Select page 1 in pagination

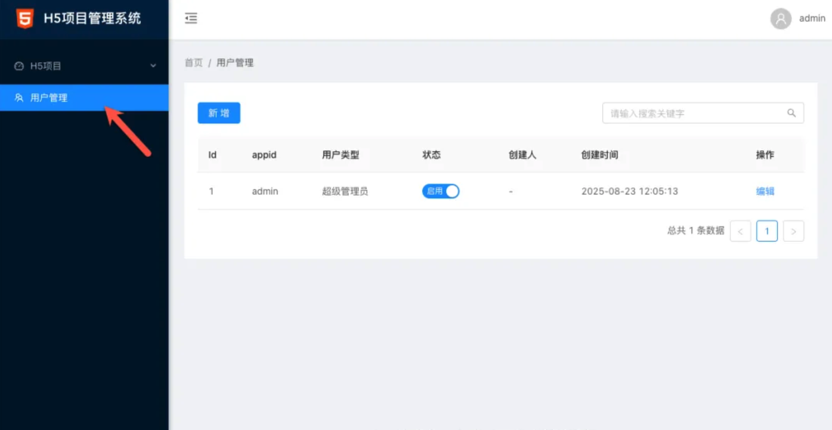click(767, 231)
